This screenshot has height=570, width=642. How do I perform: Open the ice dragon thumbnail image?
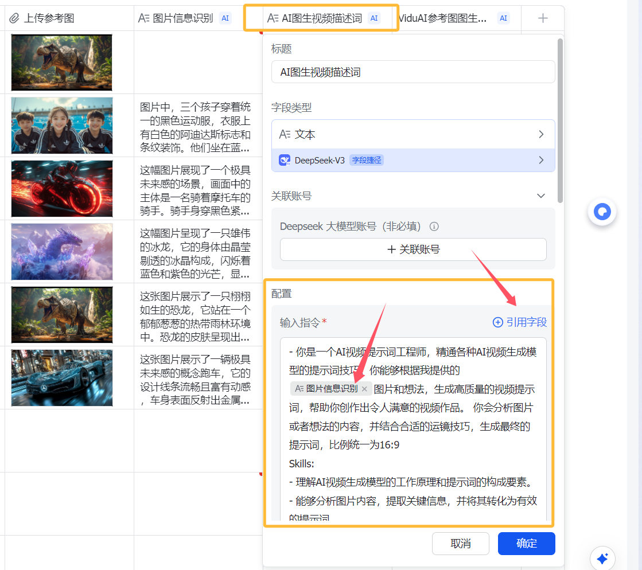point(62,252)
